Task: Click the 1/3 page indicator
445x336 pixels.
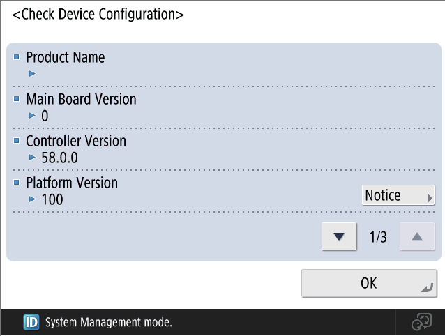Action: point(378,237)
